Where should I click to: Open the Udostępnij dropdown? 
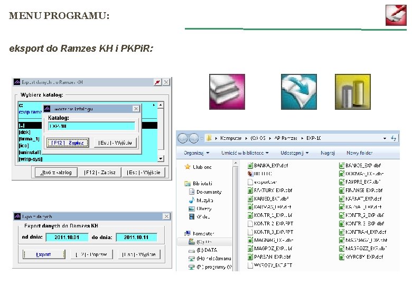(295, 153)
